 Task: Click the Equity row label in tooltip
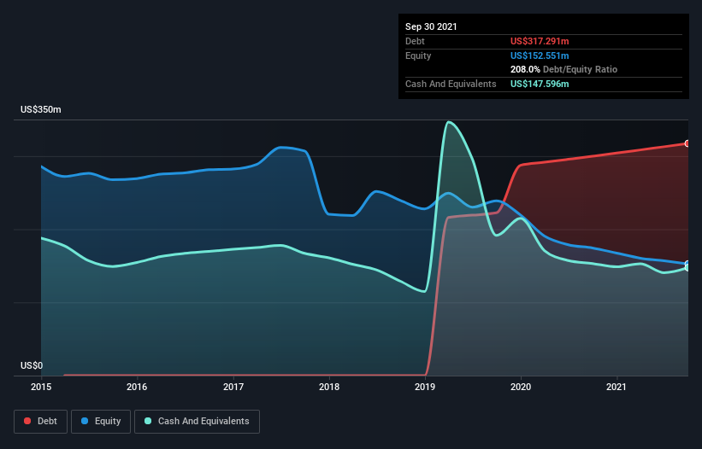pyautogui.click(x=418, y=55)
